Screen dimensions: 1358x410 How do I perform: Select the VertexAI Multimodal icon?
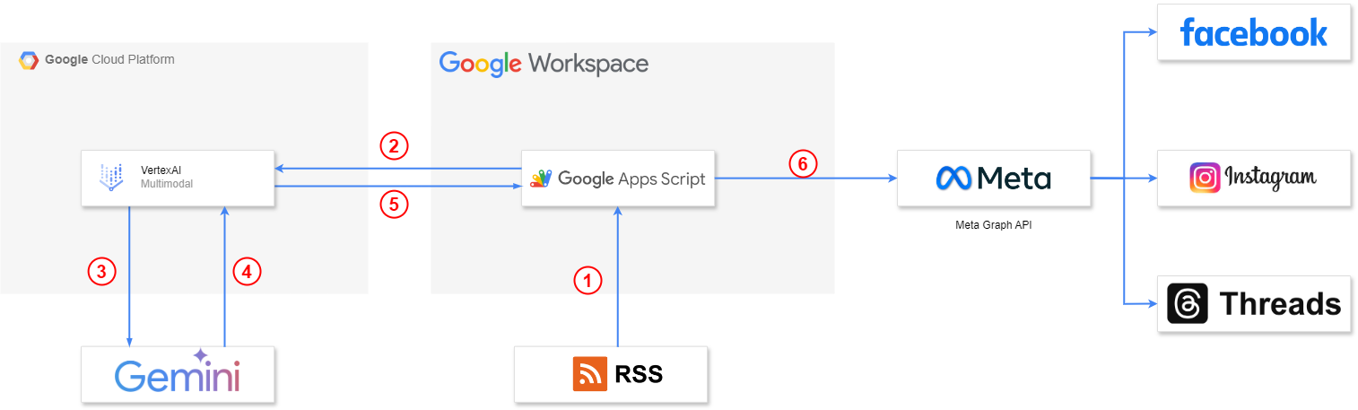(x=112, y=178)
